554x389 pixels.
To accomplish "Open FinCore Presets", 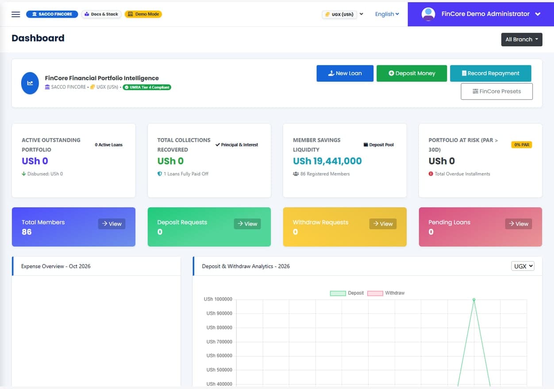I will pyautogui.click(x=497, y=92).
